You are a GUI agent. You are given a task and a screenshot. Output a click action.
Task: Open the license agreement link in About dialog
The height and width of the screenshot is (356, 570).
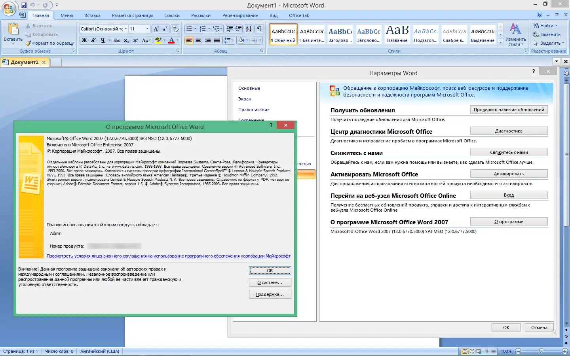pos(169,256)
